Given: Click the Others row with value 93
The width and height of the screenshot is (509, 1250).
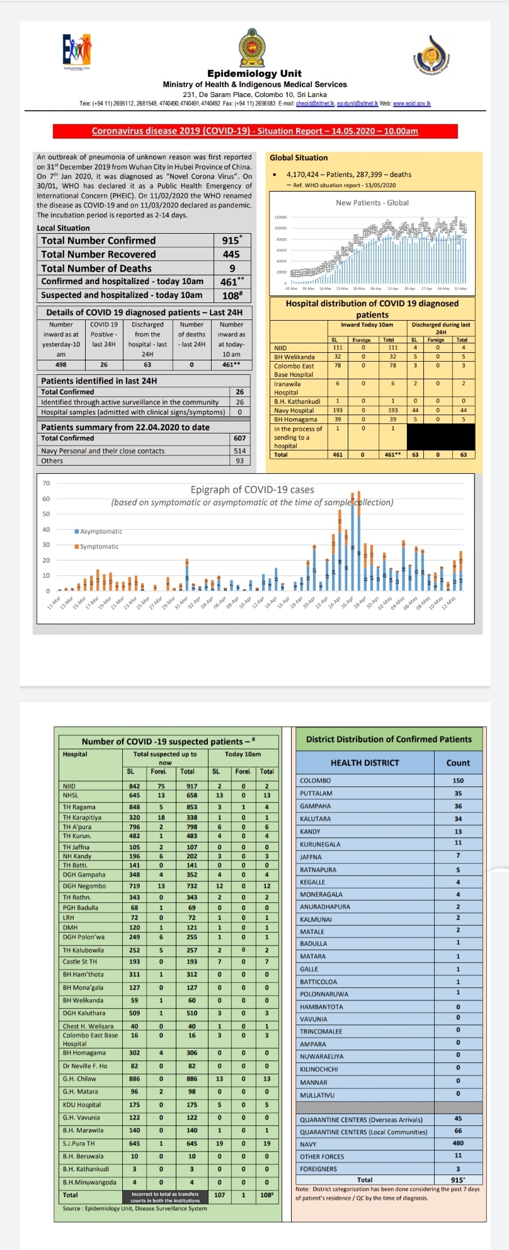Looking at the screenshot, I should (x=144, y=461).
